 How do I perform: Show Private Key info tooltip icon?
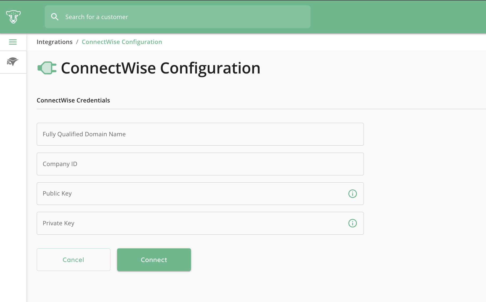pos(353,223)
